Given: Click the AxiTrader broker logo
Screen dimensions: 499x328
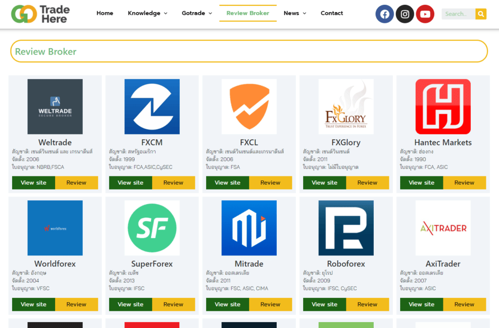Looking at the screenshot, I should (443, 228).
